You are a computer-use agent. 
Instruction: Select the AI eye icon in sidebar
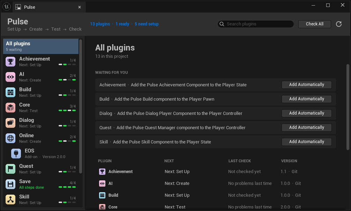pos(10,77)
